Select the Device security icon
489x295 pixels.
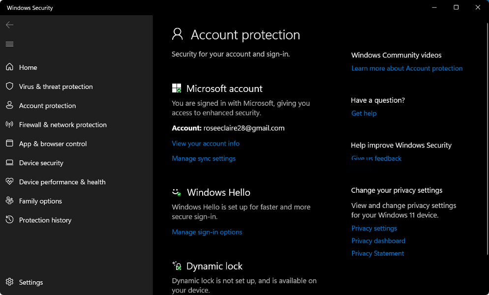[10, 163]
